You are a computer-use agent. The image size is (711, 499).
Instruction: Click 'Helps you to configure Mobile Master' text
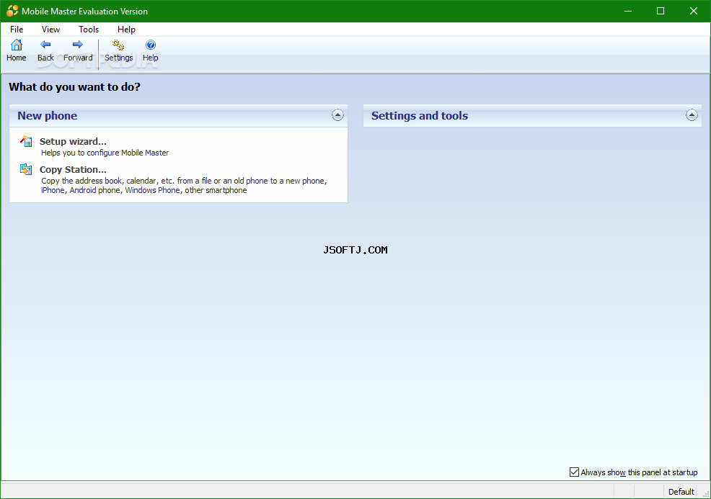tap(105, 153)
